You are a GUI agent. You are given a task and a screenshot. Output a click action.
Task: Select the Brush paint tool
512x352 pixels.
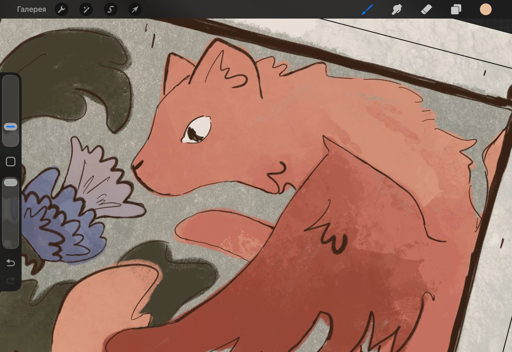(367, 9)
